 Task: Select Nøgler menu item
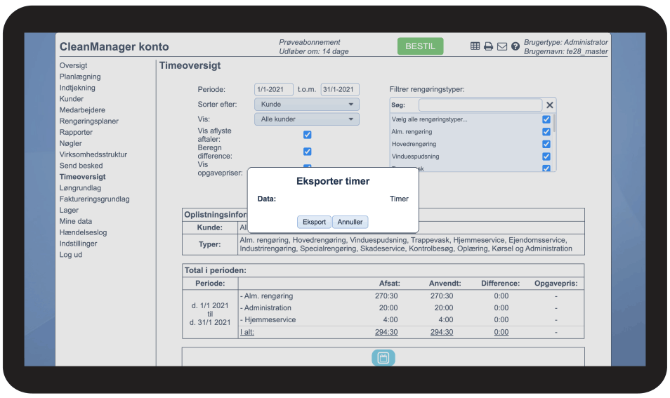[x=70, y=143]
